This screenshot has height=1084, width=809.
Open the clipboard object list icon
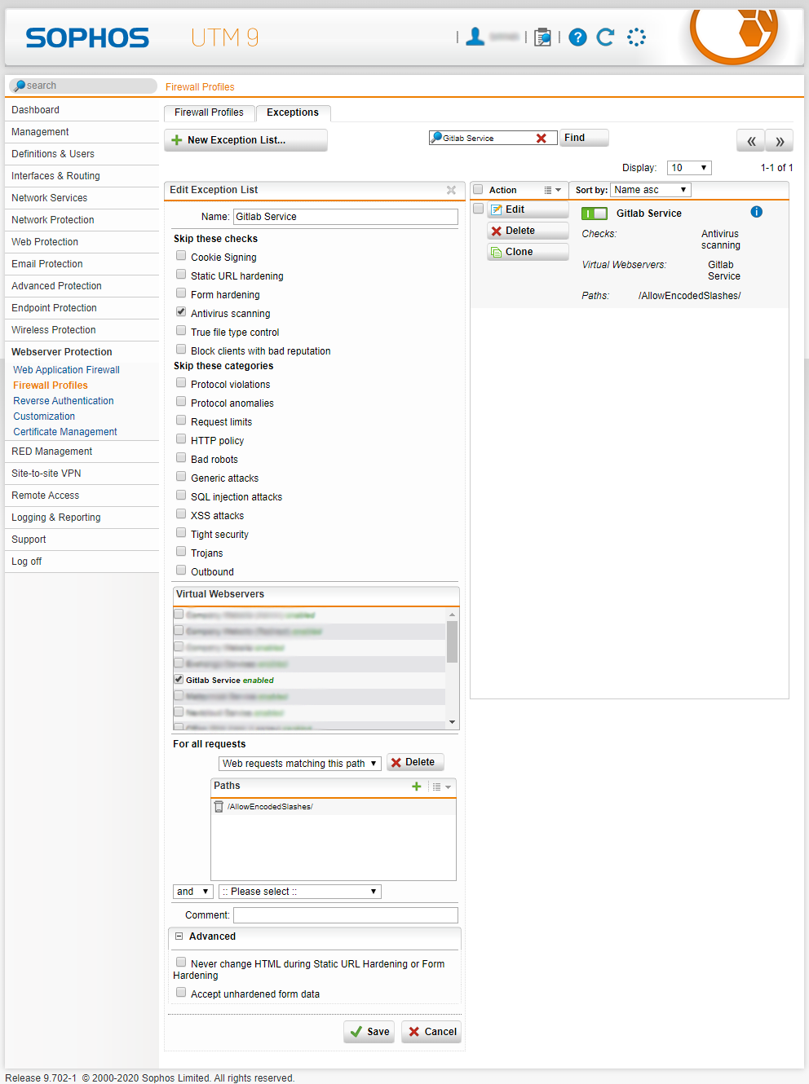pos(542,37)
